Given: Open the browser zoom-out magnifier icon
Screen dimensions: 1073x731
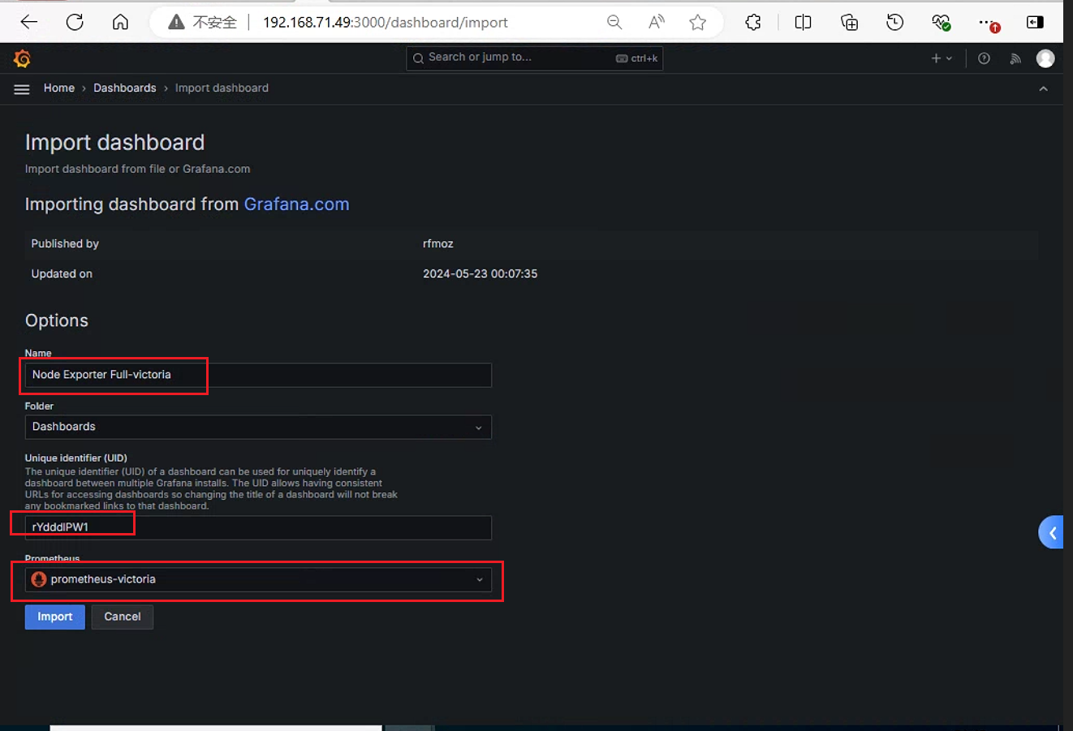Looking at the screenshot, I should [x=614, y=23].
